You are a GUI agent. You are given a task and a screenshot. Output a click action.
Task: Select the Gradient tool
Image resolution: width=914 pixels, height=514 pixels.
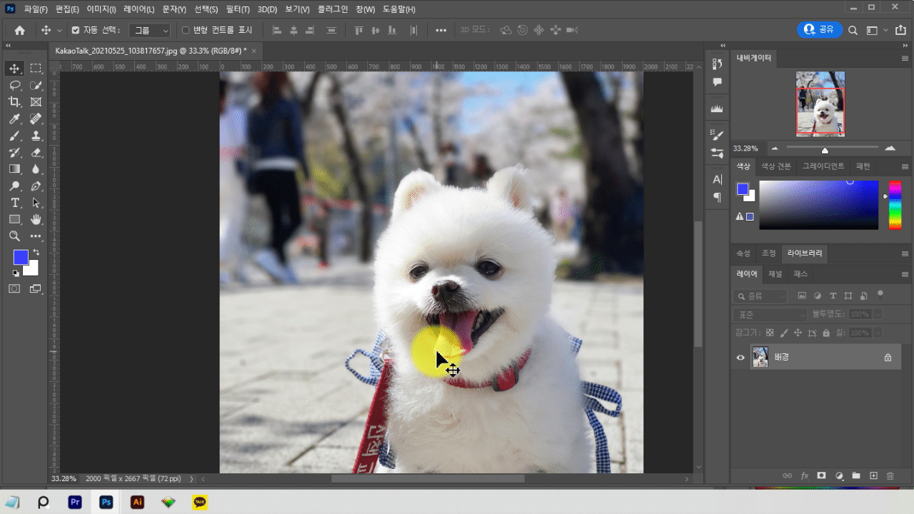14,169
